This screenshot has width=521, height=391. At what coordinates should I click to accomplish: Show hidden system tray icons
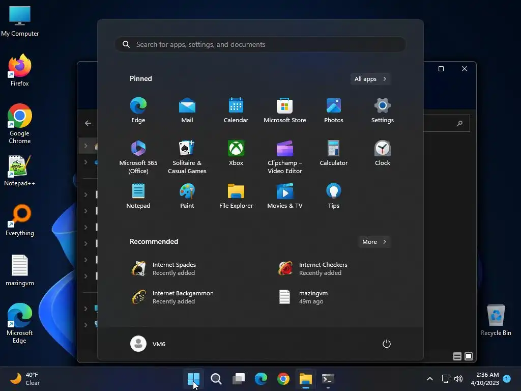[x=429, y=379]
